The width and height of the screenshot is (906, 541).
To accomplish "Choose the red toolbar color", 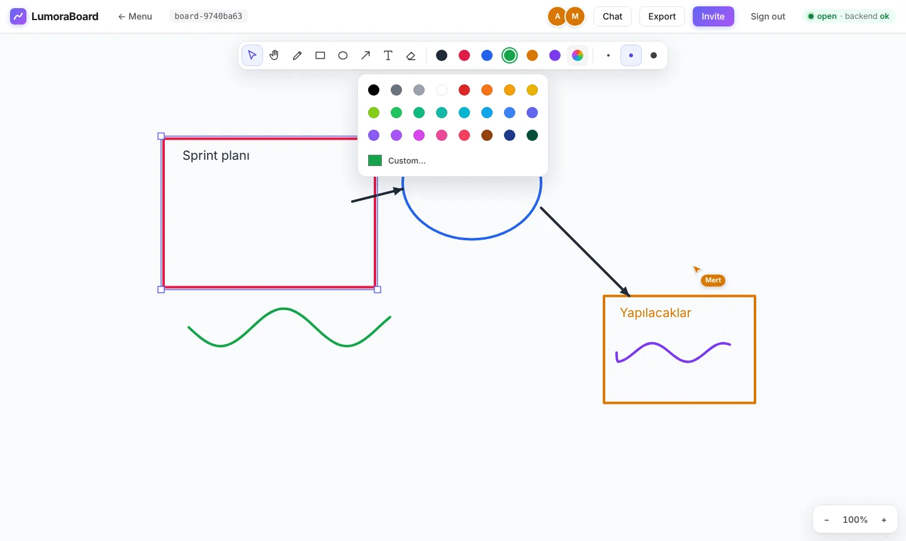I will [464, 55].
